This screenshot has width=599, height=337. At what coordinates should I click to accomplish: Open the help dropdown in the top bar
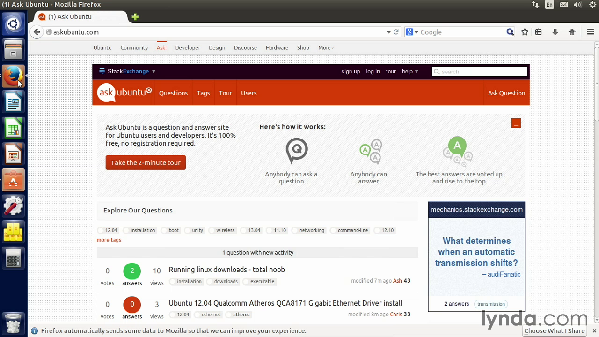(409, 71)
